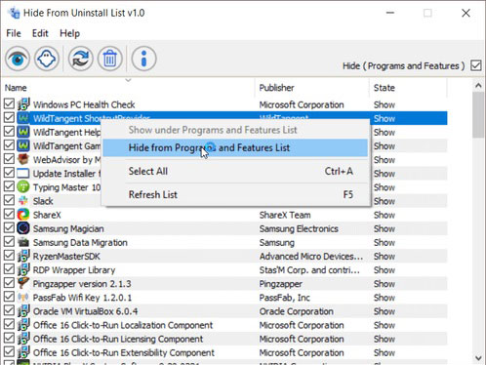Click the refresh list toolbar icon
This screenshot has width=486, height=365.
pos(80,59)
